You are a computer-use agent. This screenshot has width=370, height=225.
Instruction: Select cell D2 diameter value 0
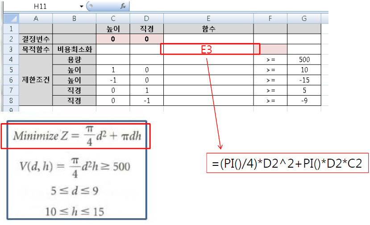pos(146,39)
